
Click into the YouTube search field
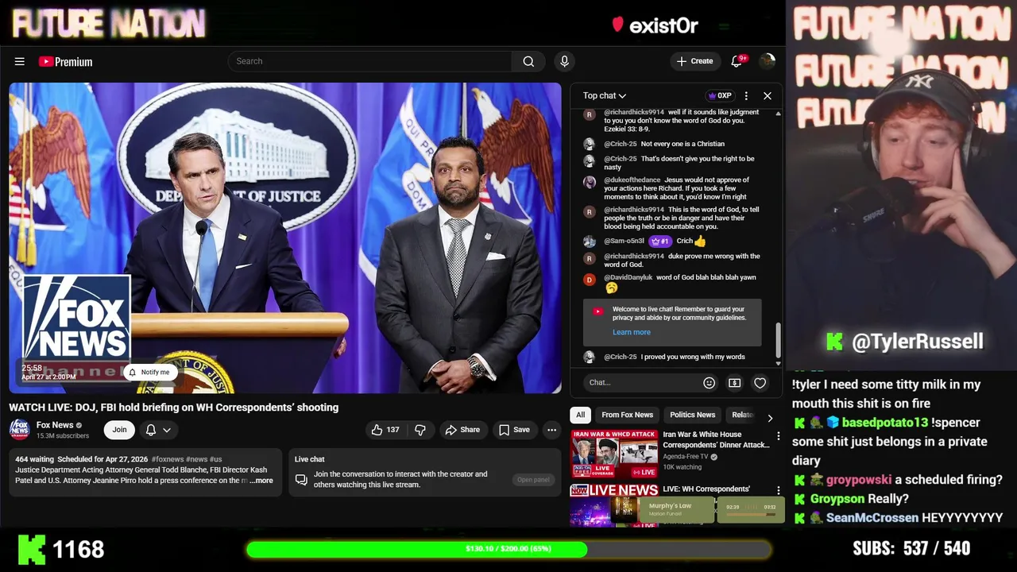tap(369, 61)
